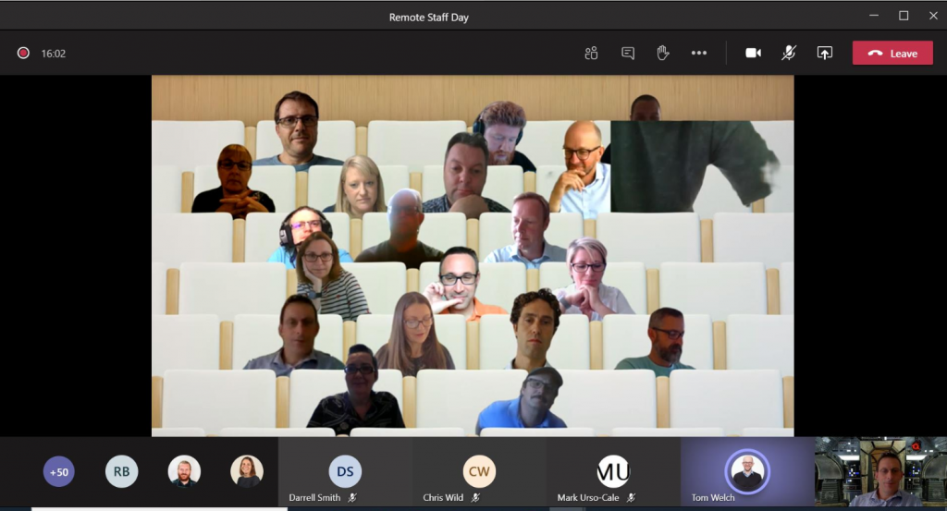
Task: Select Chris Wild CW avatar
Action: pos(479,471)
